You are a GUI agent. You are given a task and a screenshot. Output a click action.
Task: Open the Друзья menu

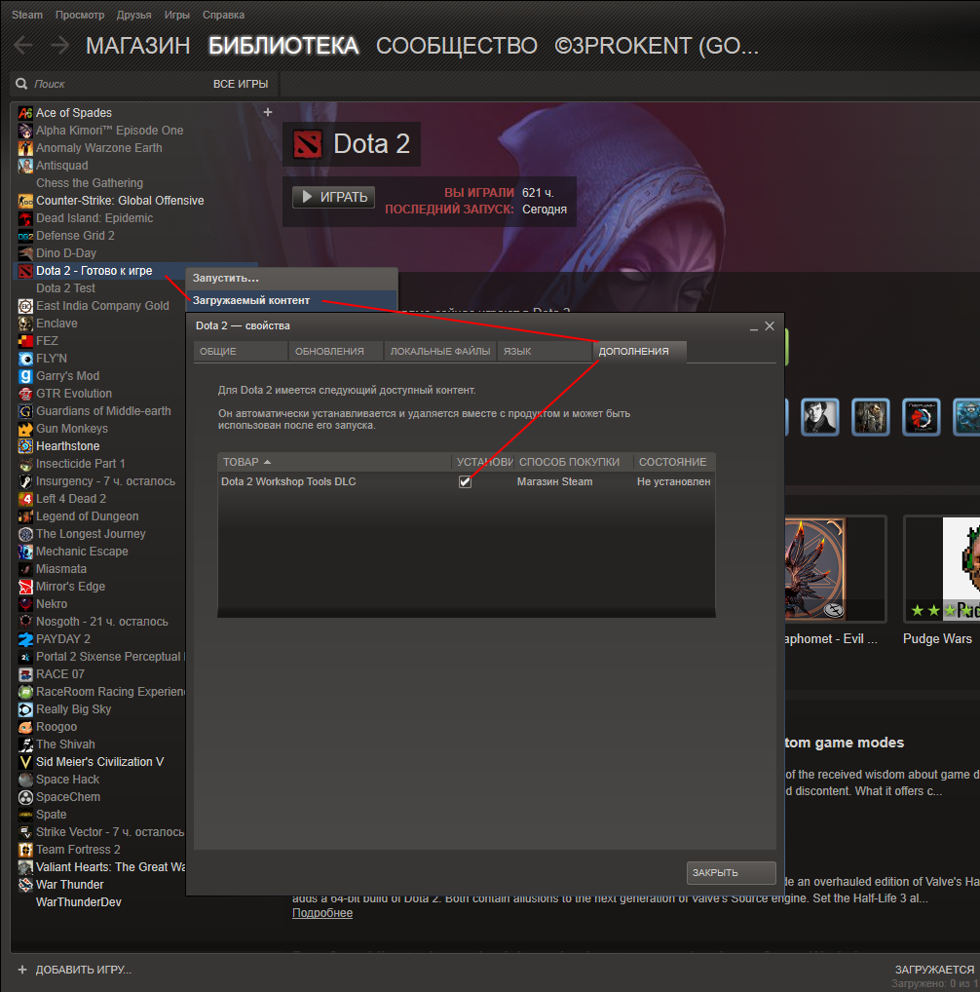[x=134, y=15]
